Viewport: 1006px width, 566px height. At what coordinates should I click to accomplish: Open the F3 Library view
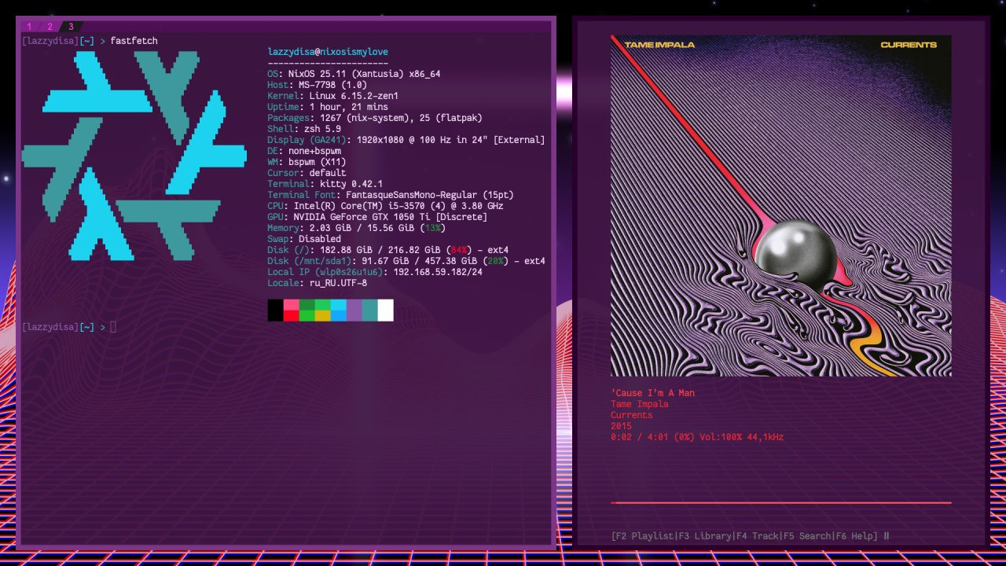pyautogui.click(x=703, y=536)
